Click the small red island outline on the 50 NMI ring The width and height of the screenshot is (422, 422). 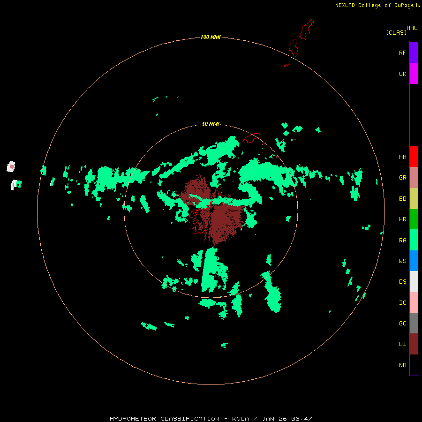click(251, 138)
